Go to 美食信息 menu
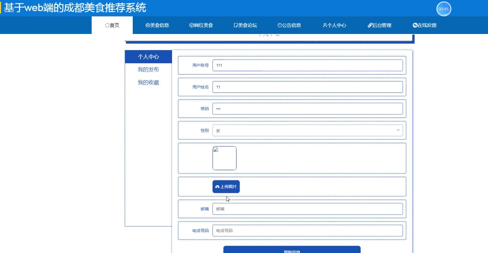Image resolution: width=488 pixels, height=253 pixels. [157, 25]
